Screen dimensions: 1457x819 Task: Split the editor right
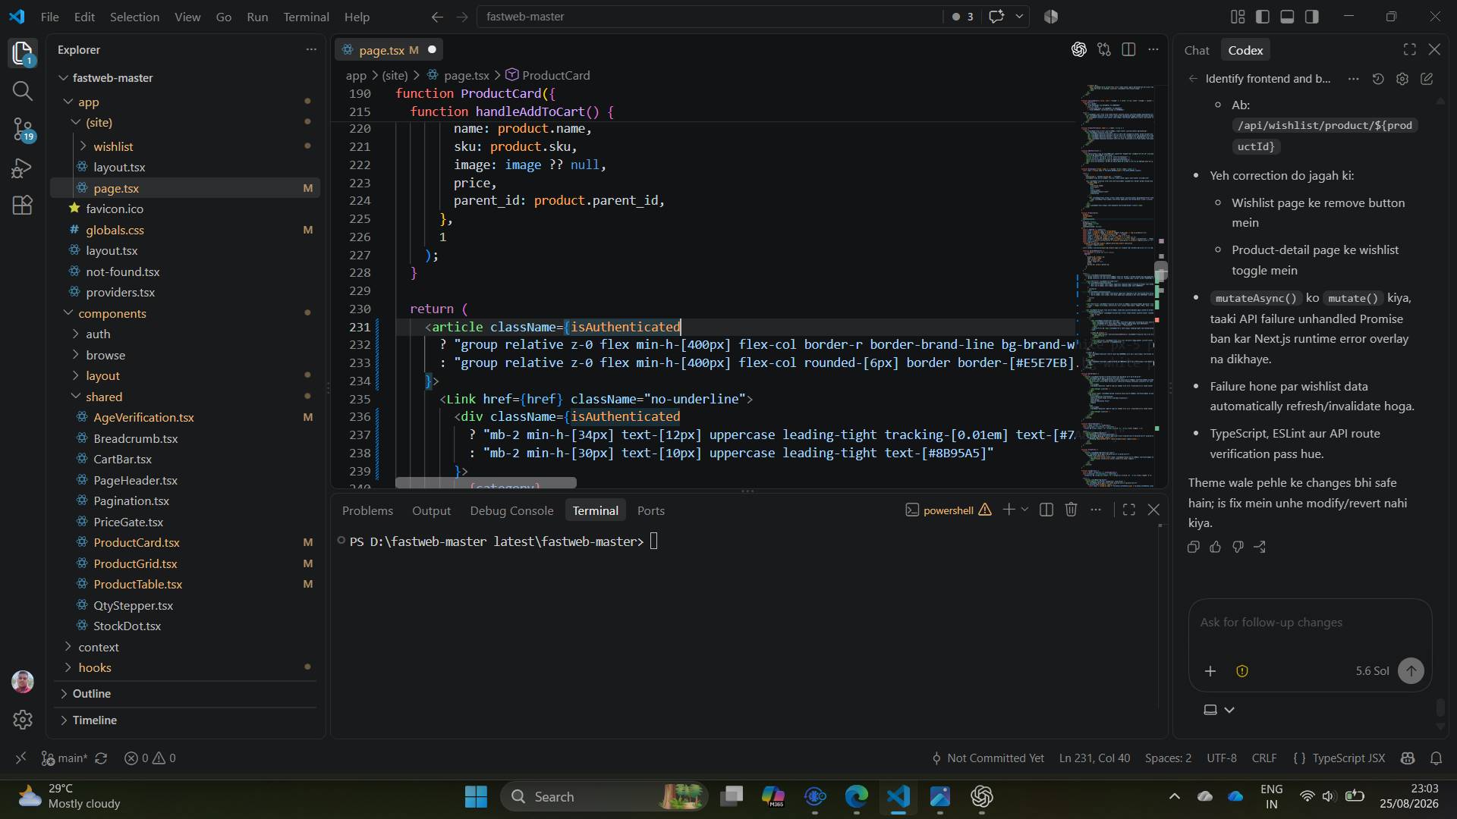(x=1128, y=49)
